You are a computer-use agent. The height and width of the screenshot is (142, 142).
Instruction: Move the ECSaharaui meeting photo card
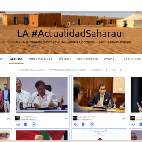click(76, 124)
